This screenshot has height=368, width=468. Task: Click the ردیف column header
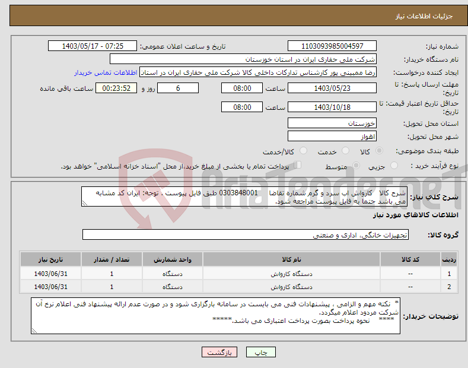[x=449, y=259]
